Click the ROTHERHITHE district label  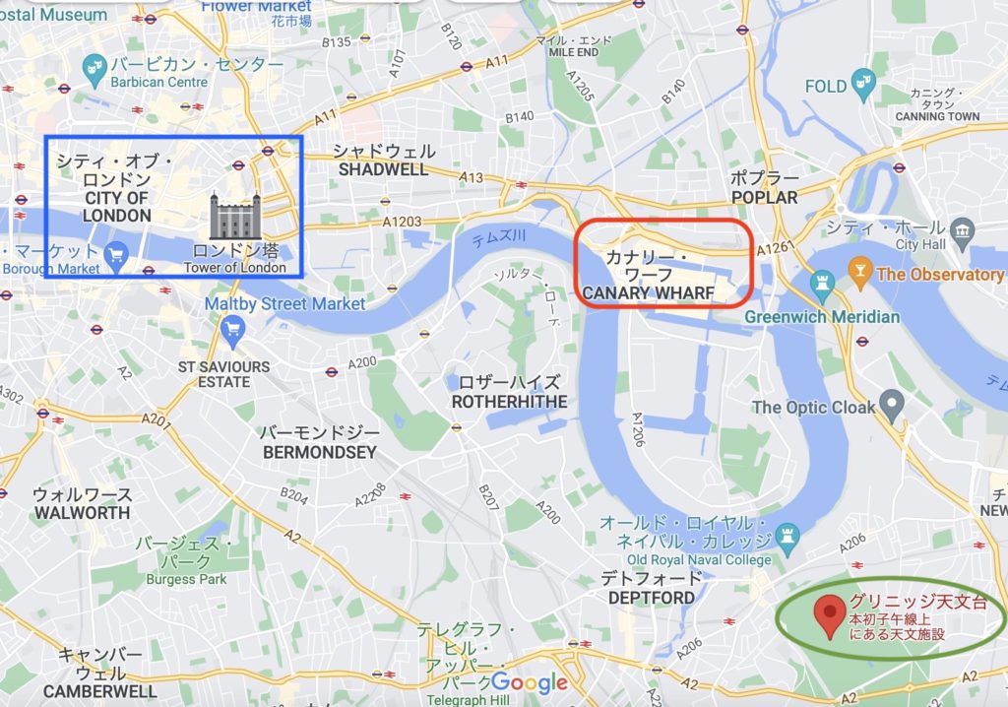pyautogui.click(x=509, y=402)
